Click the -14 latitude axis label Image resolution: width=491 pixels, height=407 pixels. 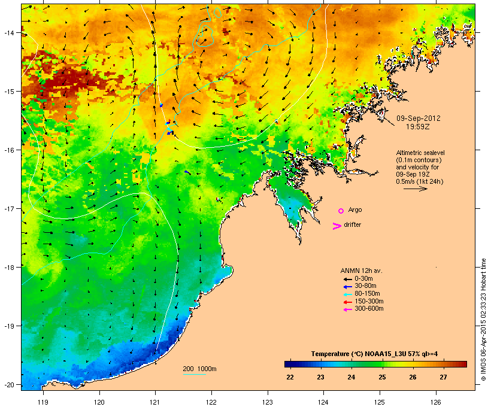tap(9, 32)
